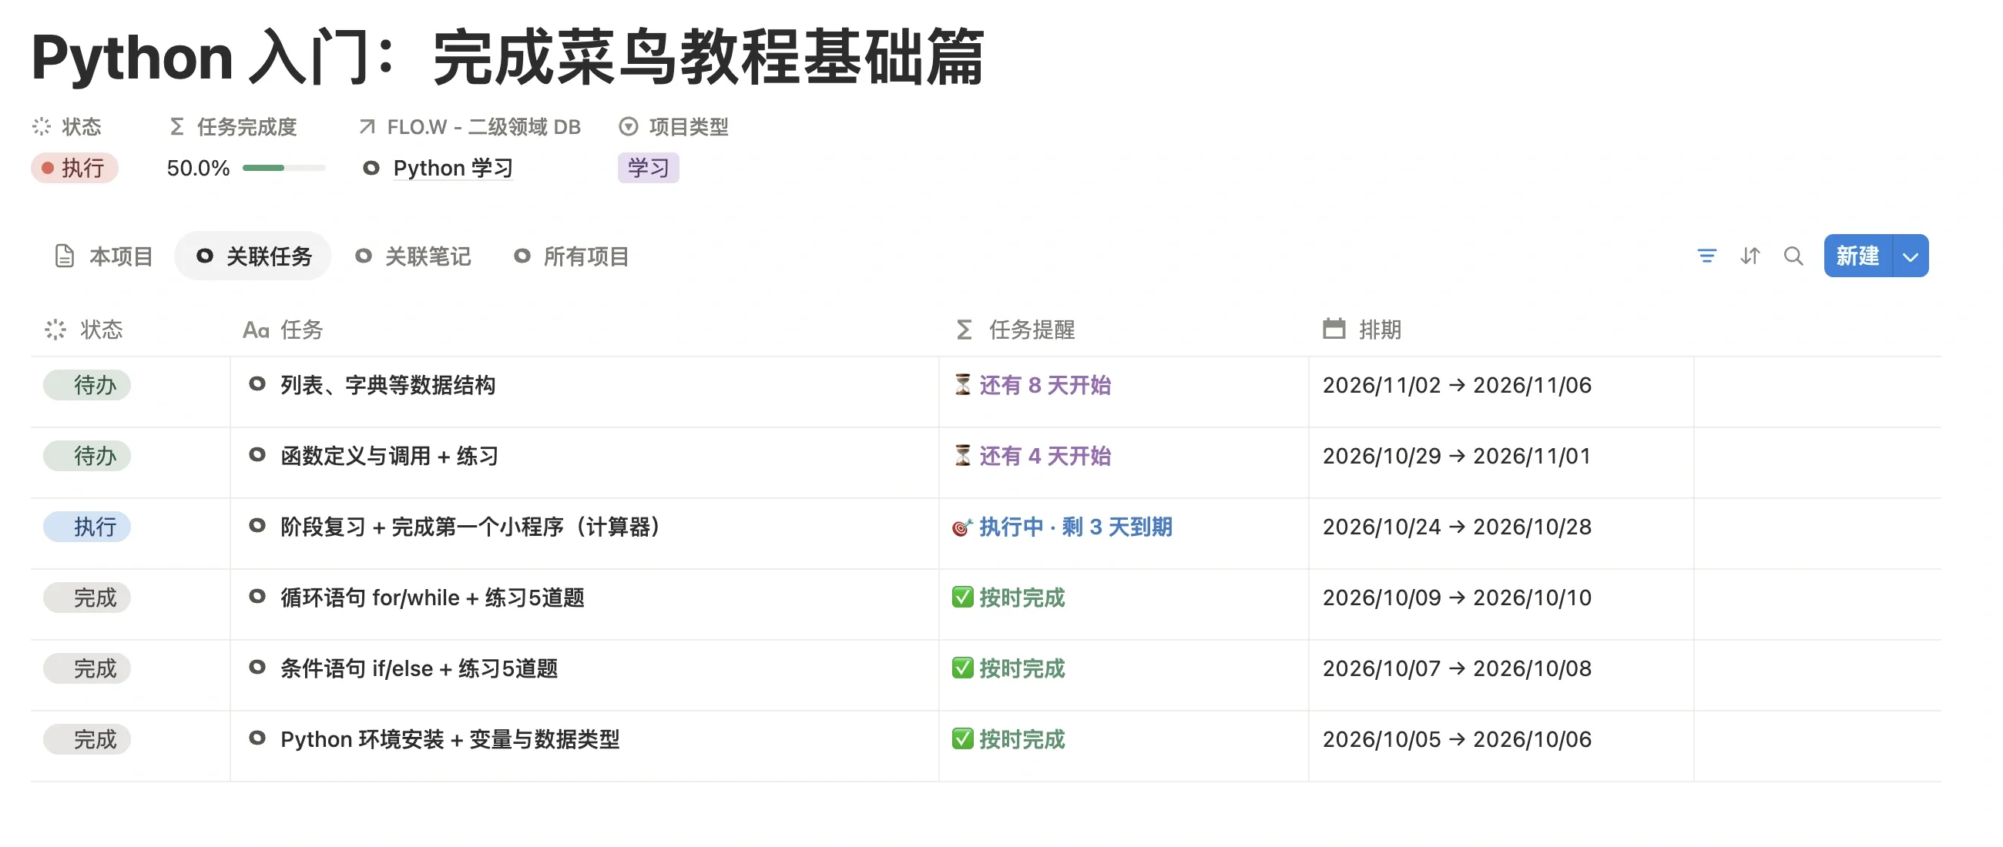
Task: Open 完成 status of 条件语句 if/else row
Action: pyautogui.click(x=87, y=668)
